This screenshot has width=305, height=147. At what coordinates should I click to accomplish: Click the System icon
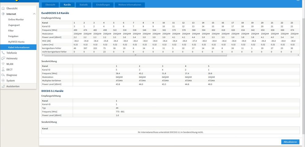3,81
